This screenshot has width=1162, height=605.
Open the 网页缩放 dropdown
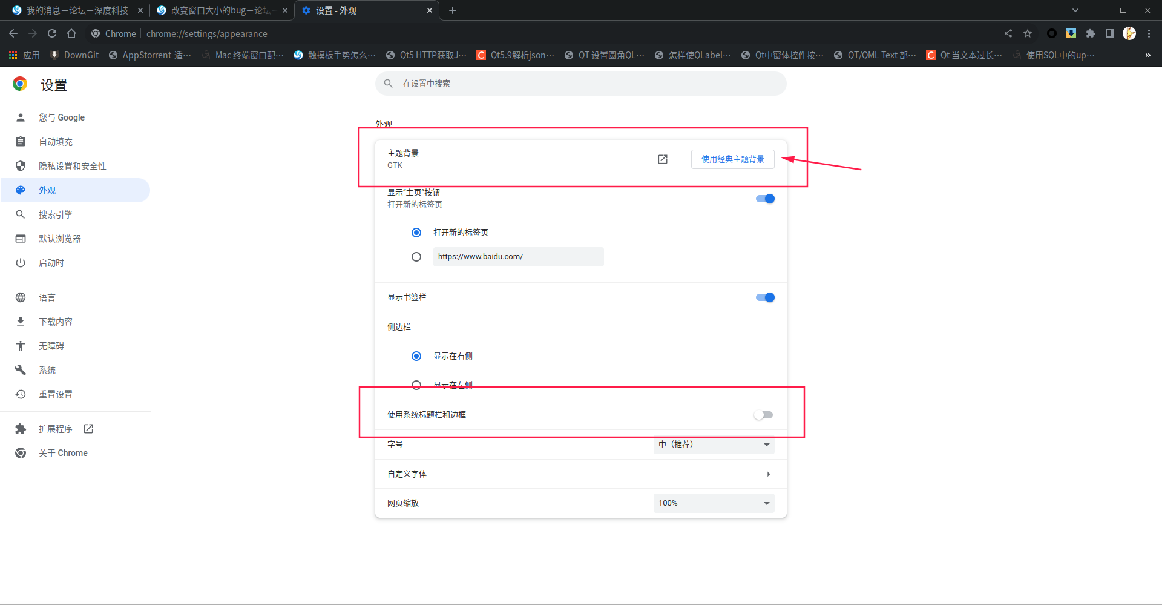point(713,503)
